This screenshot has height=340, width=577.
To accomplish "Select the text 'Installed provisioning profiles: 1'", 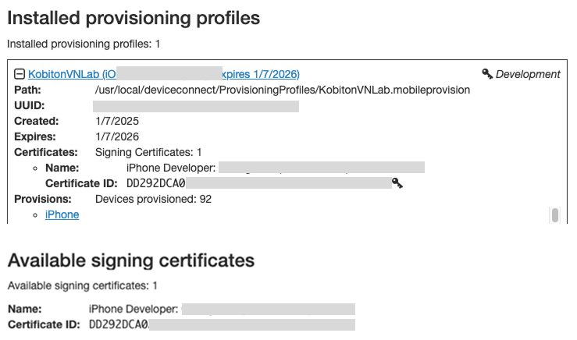I will [x=84, y=44].
